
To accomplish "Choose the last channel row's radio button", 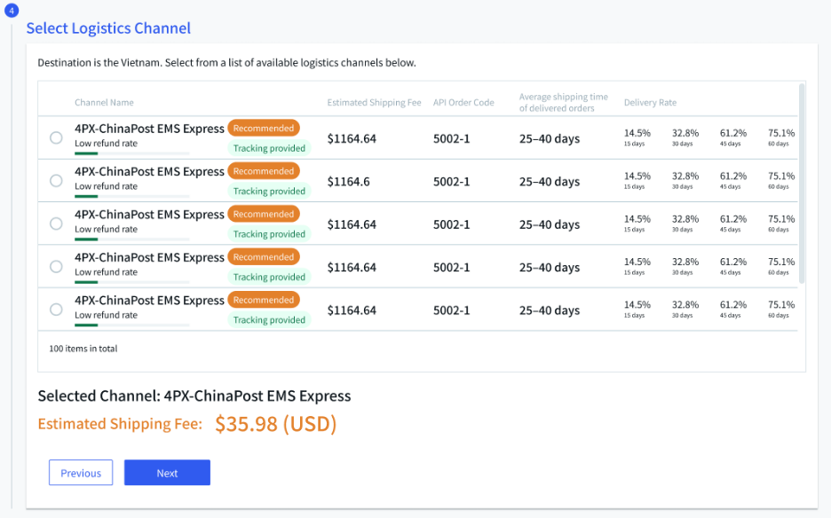I will pos(56,310).
